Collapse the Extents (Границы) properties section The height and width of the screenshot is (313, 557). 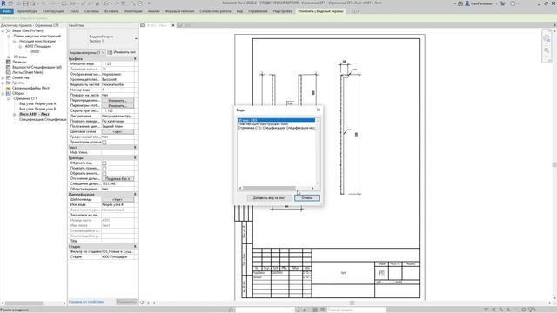point(135,157)
